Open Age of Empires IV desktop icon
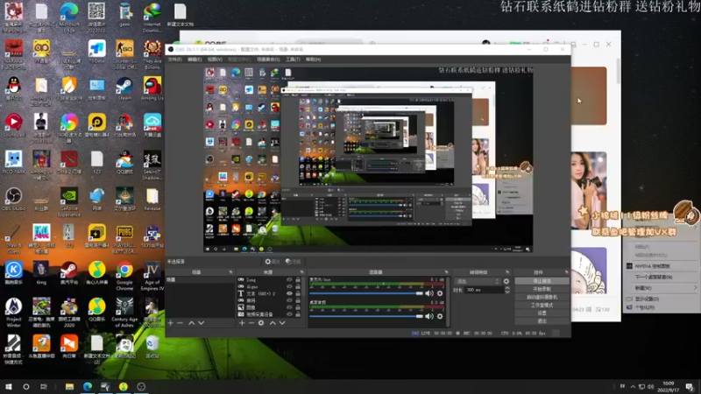 click(152, 276)
